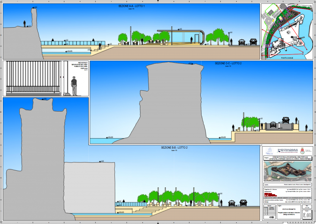Click the E.01 sheet number box
Image resolution: width=316 pixels, height=224 pixels.
tap(307, 215)
